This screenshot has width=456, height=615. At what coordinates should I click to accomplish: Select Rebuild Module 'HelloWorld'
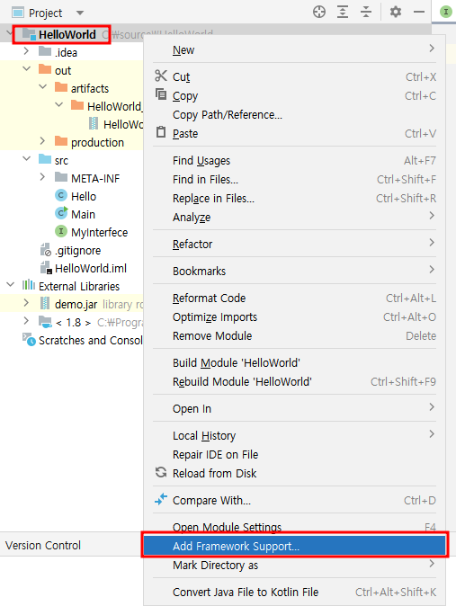(x=294, y=381)
